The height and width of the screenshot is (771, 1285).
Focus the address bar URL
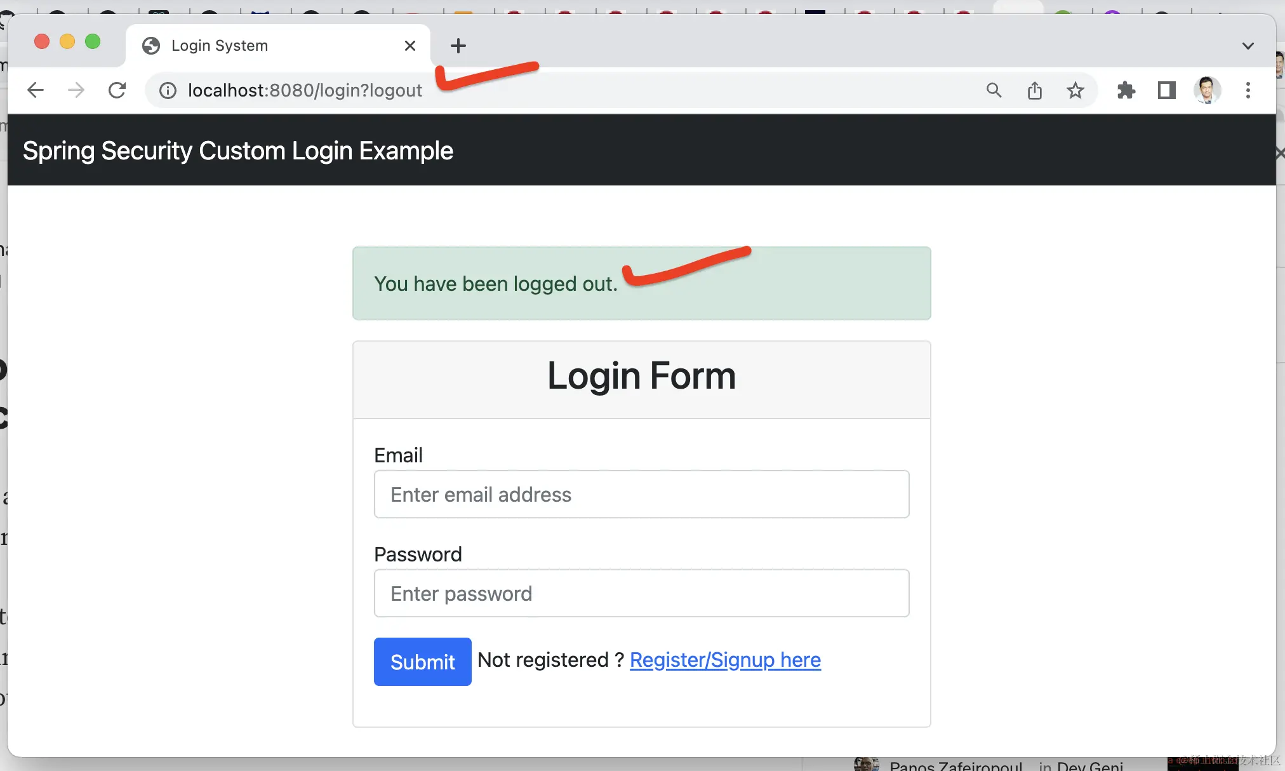click(x=305, y=91)
